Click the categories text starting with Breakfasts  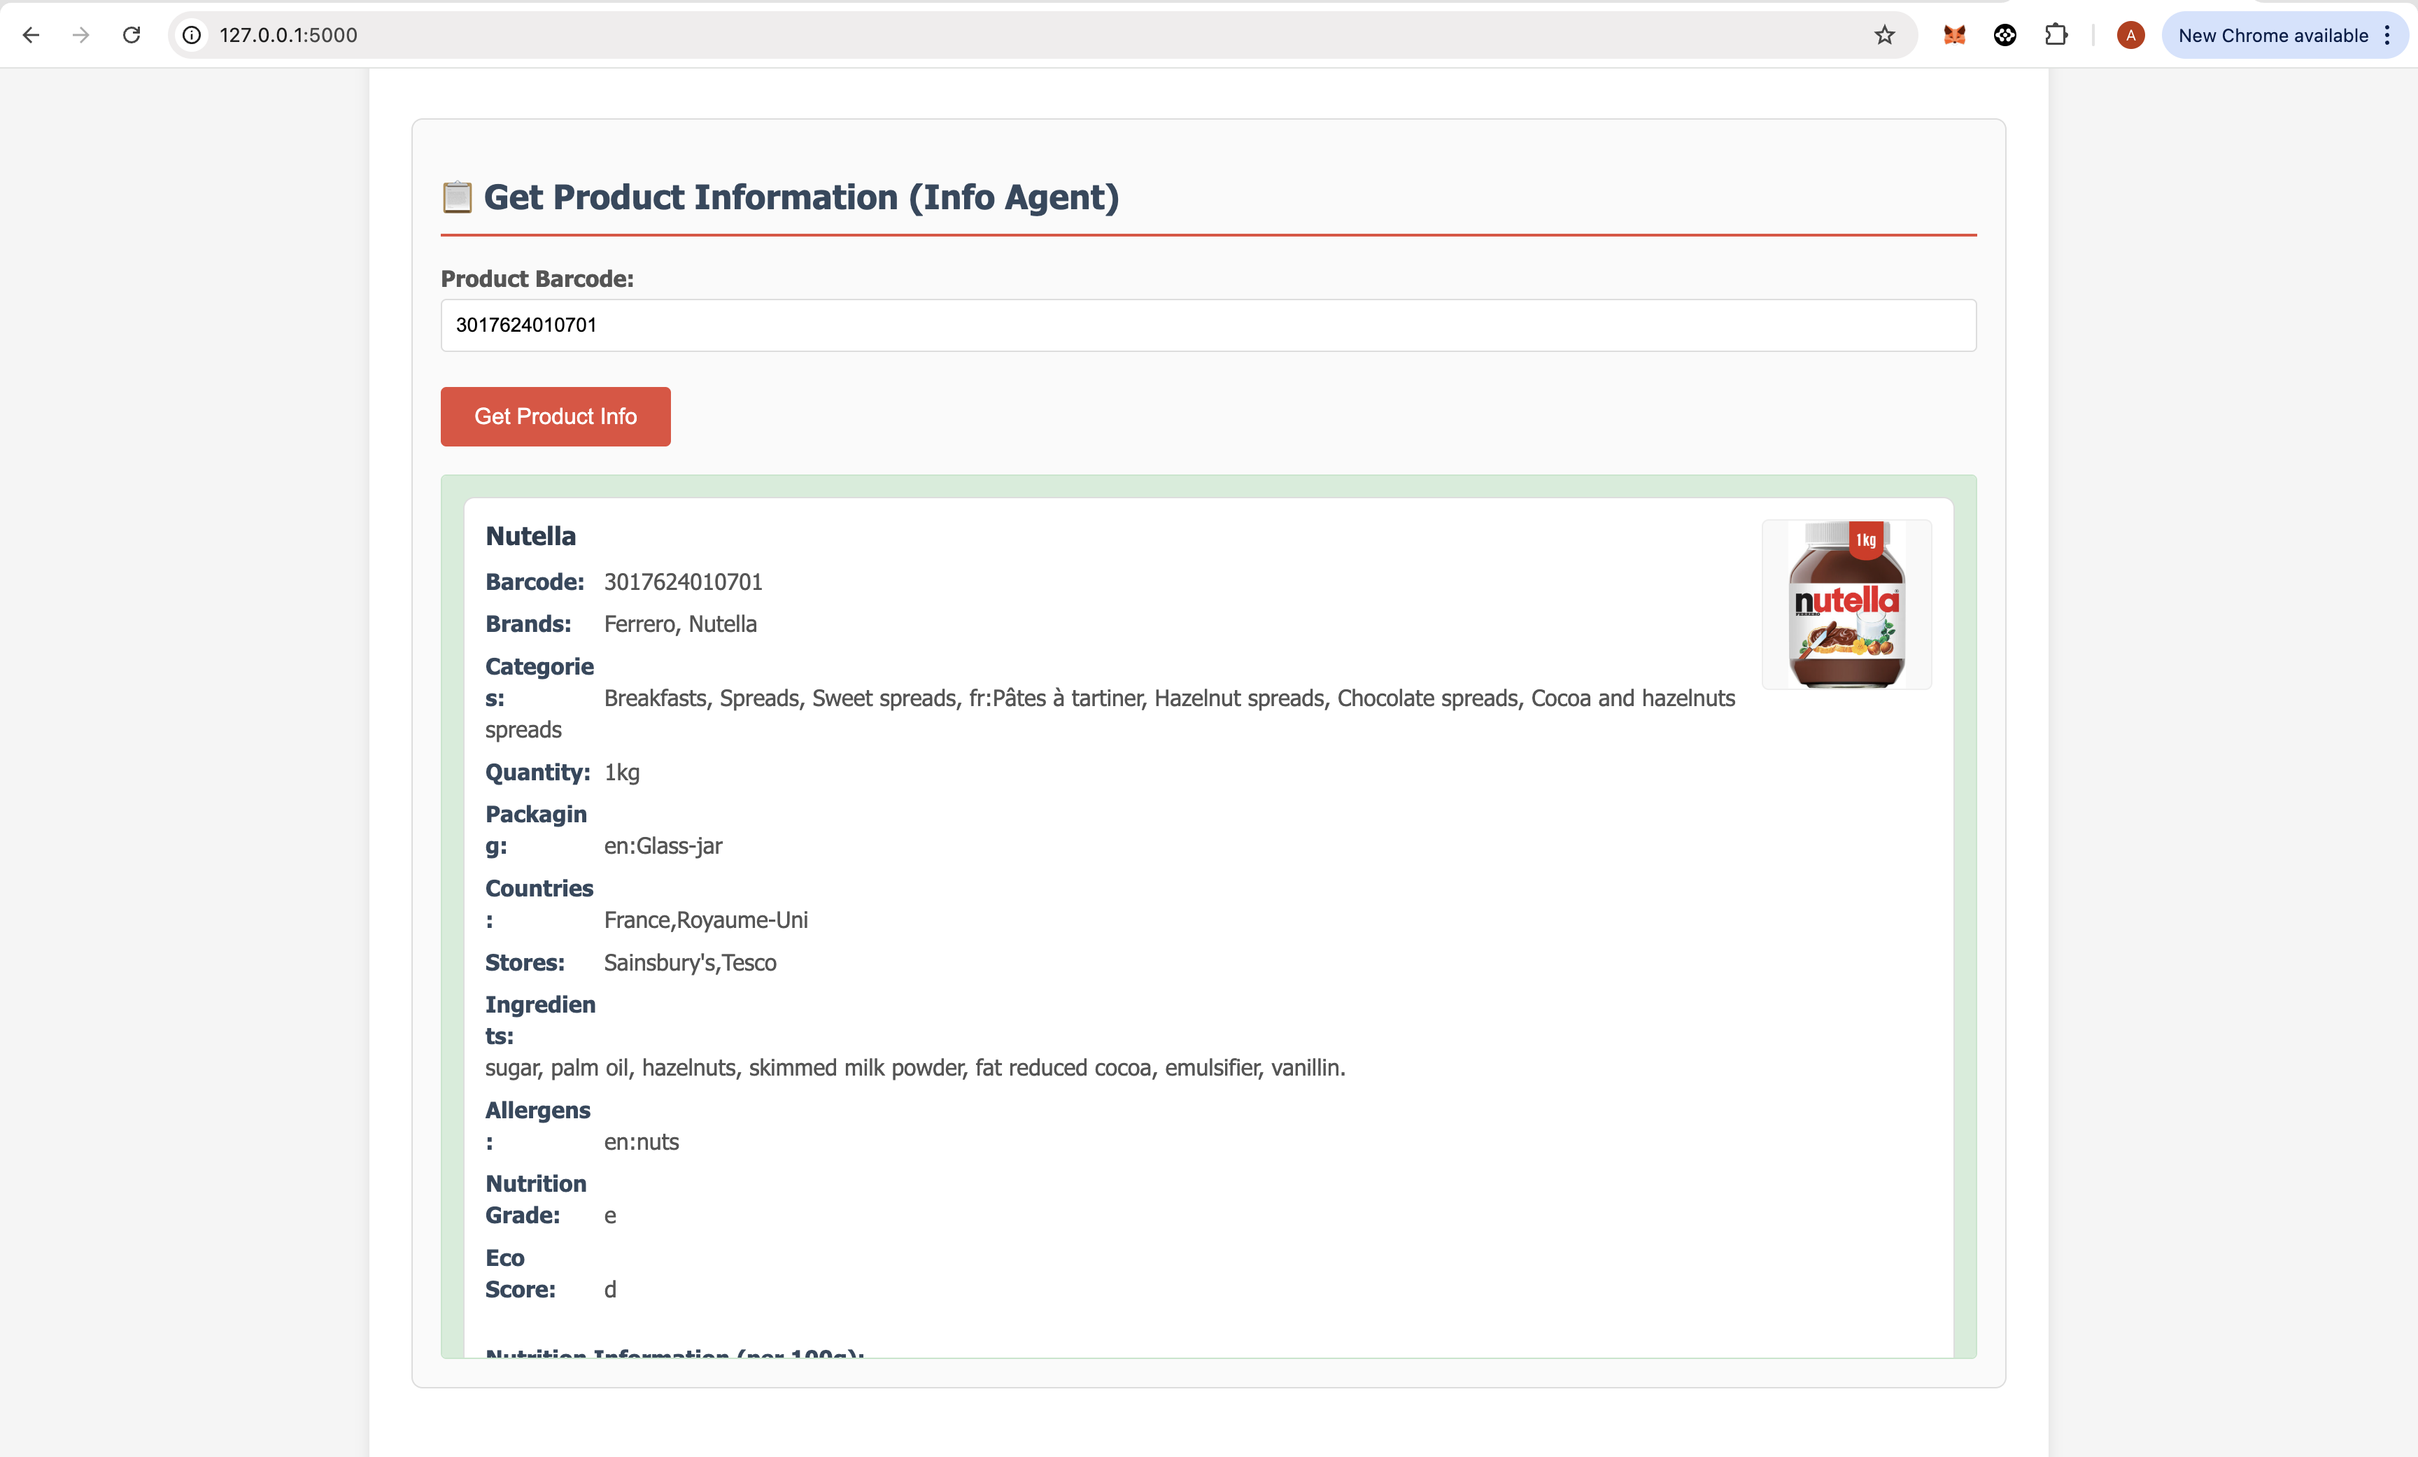coord(1110,714)
